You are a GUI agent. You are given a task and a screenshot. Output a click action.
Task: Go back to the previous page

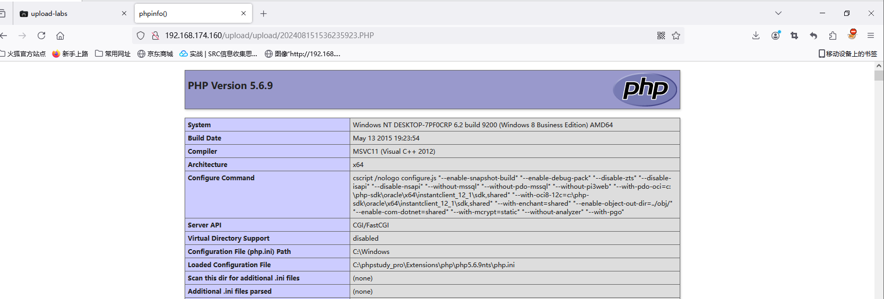click(3, 36)
